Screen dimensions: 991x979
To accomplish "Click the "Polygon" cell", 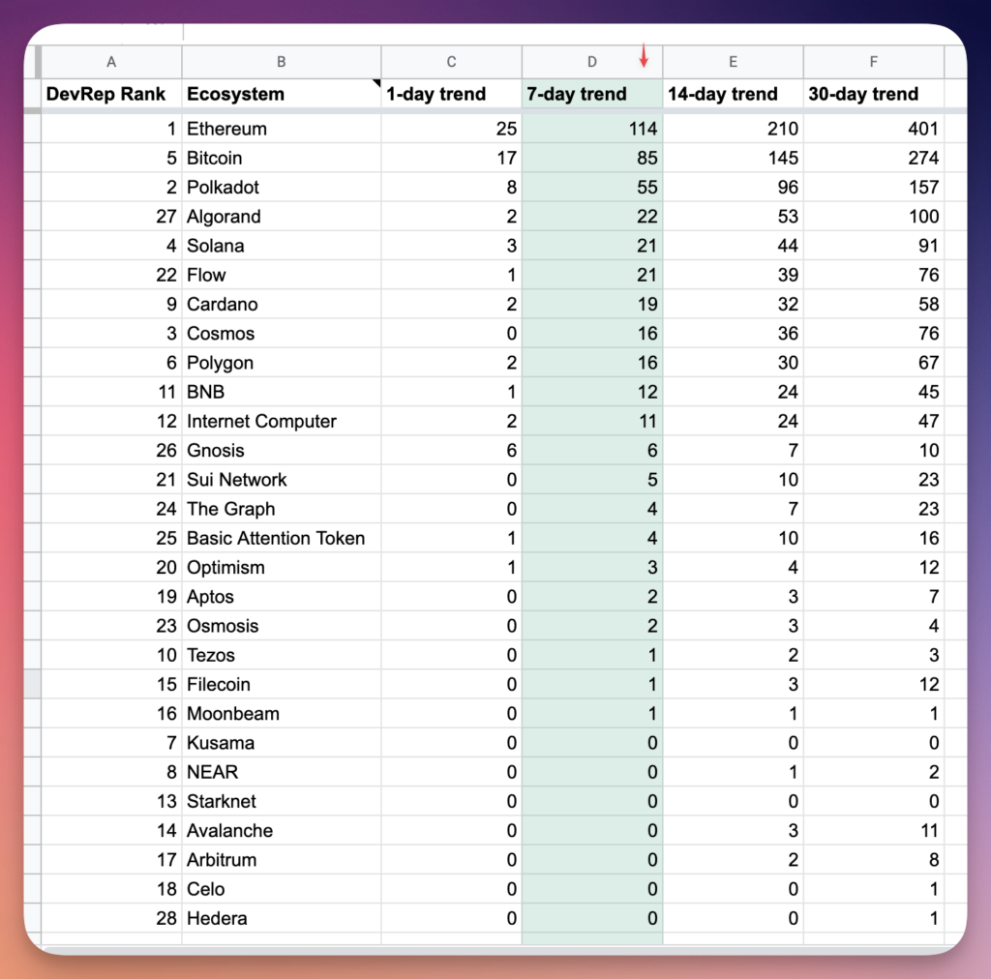I will (x=282, y=363).
